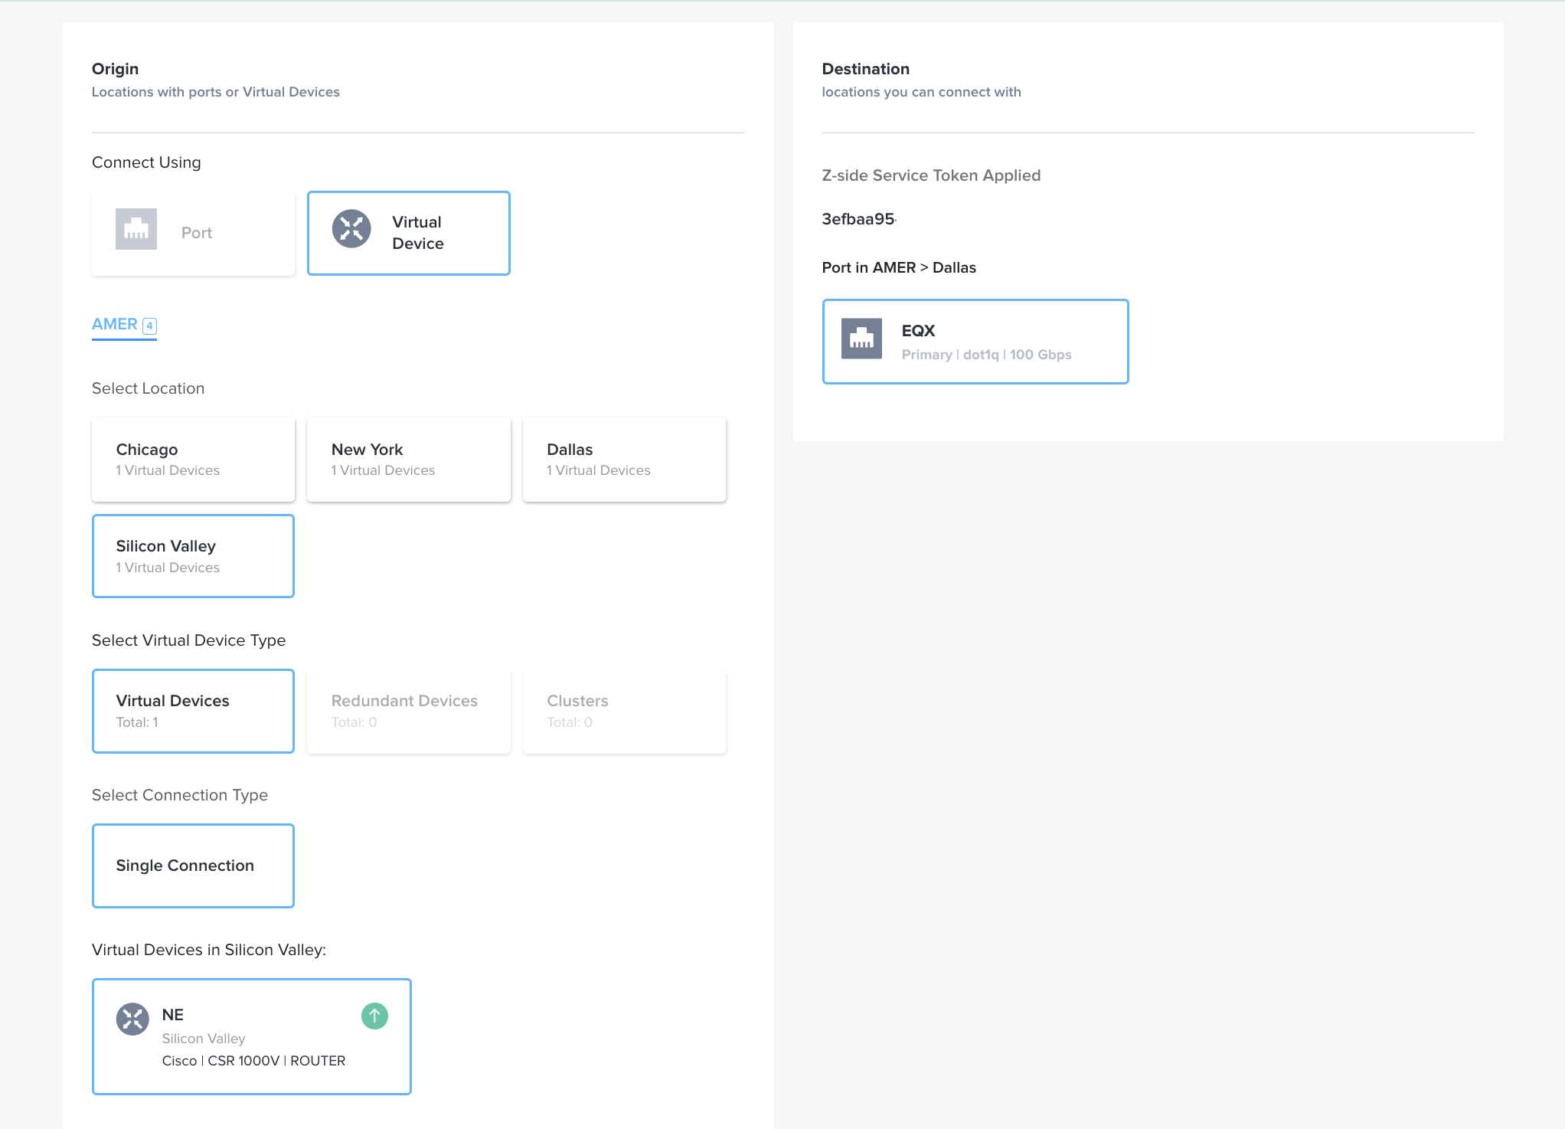Click the 'Select Connection Type' label
Screen dimensions: 1565x1129
point(180,795)
